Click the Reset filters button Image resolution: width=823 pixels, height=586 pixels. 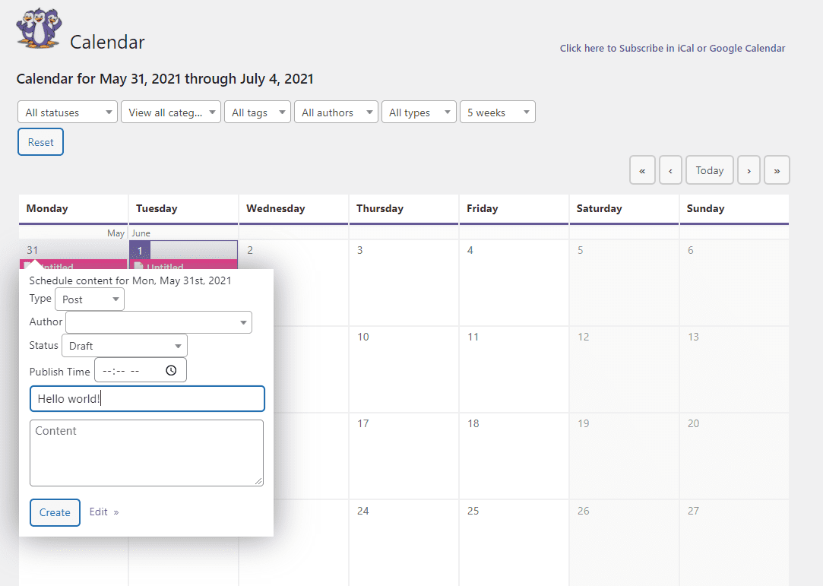pyautogui.click(x=40, y=141)
